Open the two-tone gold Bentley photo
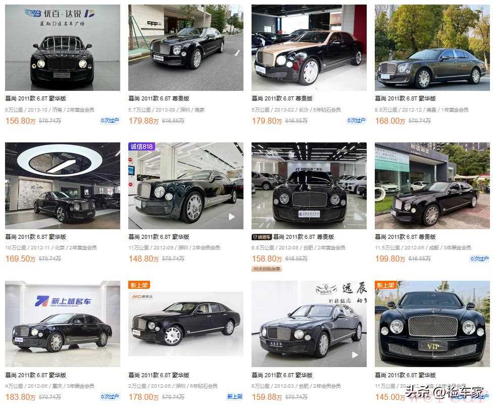495x409 pixels. click(x=309, y=47)
